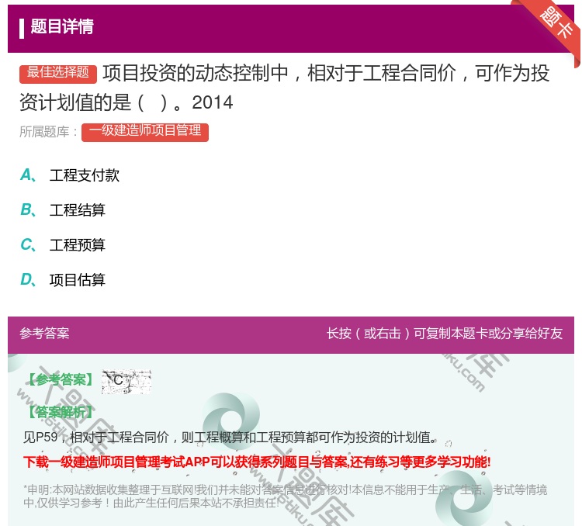Click the answer image showing letter C
This screenshot has height=526, width=582.
126,381
